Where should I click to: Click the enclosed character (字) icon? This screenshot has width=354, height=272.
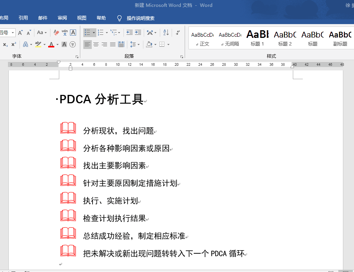pyautogui.click(x=73, y=44)
